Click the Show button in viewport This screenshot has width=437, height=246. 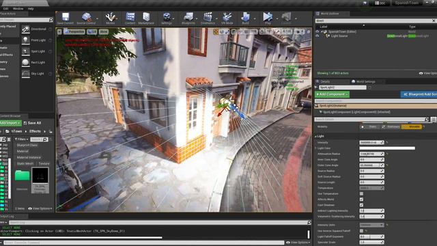103,32
